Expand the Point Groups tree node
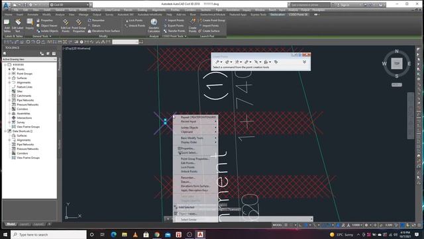This screenshot has width=424, height=239. click(x=9, y=74)
